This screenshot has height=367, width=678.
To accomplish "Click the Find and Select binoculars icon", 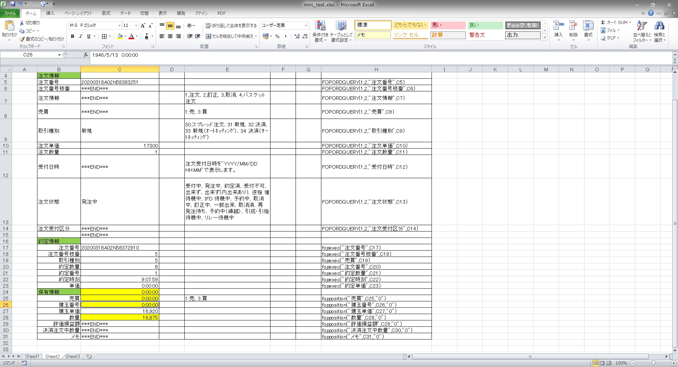I will [659, 26].
